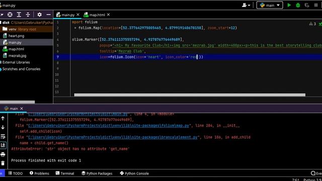Click 'name = child.get_name()' traceback line
322x181 pixels.
[x=44, y=143]
